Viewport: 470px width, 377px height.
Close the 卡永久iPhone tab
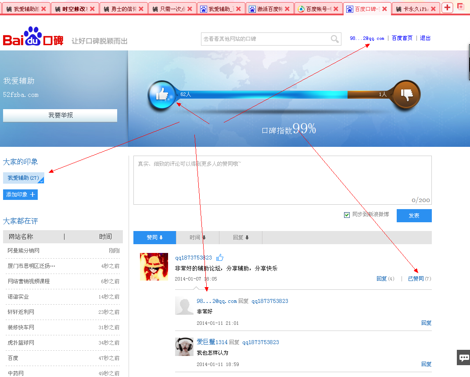pos(433,9)
